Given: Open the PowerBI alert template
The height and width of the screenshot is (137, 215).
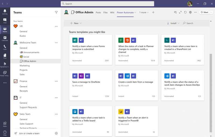Looking at the screenshot, I should (137, 121).
